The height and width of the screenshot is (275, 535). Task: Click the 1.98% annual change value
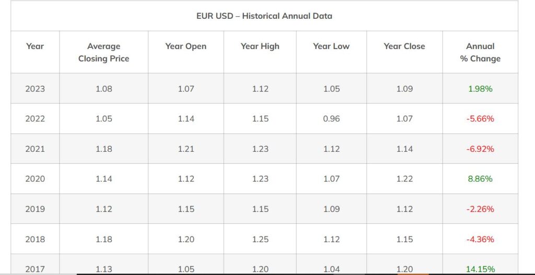click(480, 89)
